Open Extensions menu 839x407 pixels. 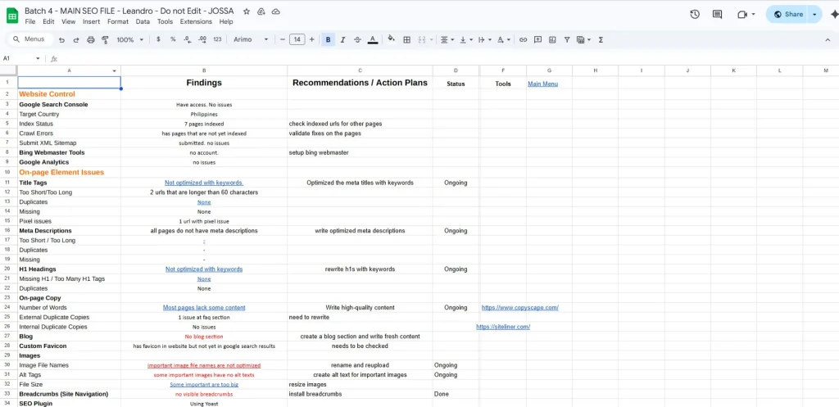[x=196, y=22]
